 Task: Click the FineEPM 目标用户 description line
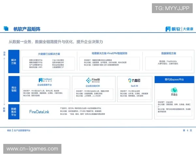[x=98, y=60]
